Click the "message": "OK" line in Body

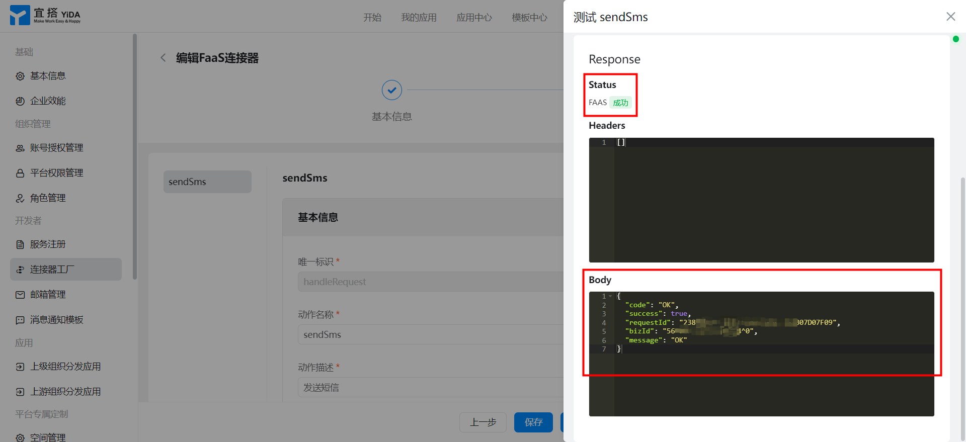[x=656, y=340]
